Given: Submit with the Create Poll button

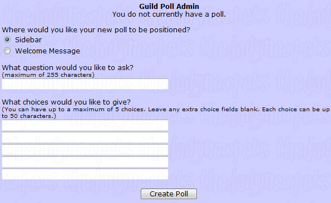Looking at the screenshot, I should pyautogui.click(x=169, y=194).
